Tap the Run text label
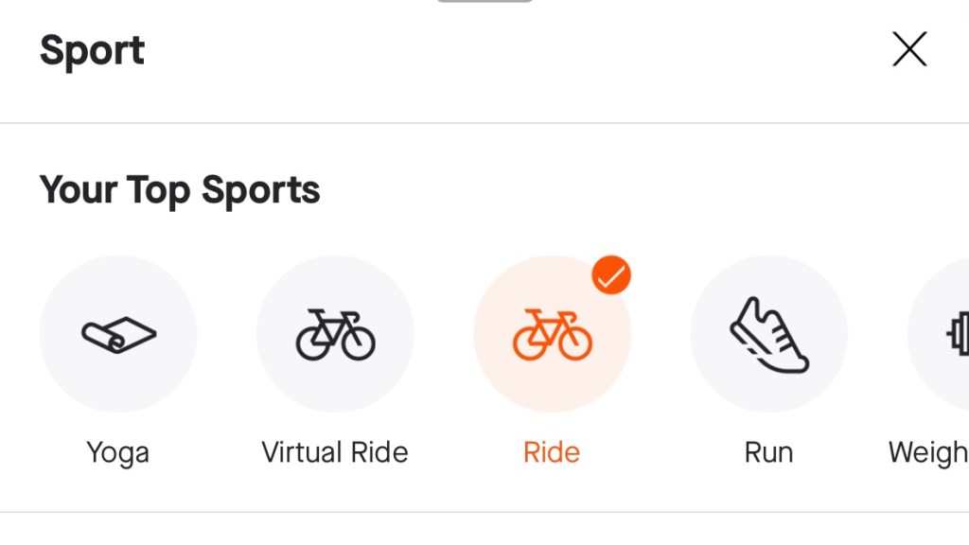 tap(768, 452)
